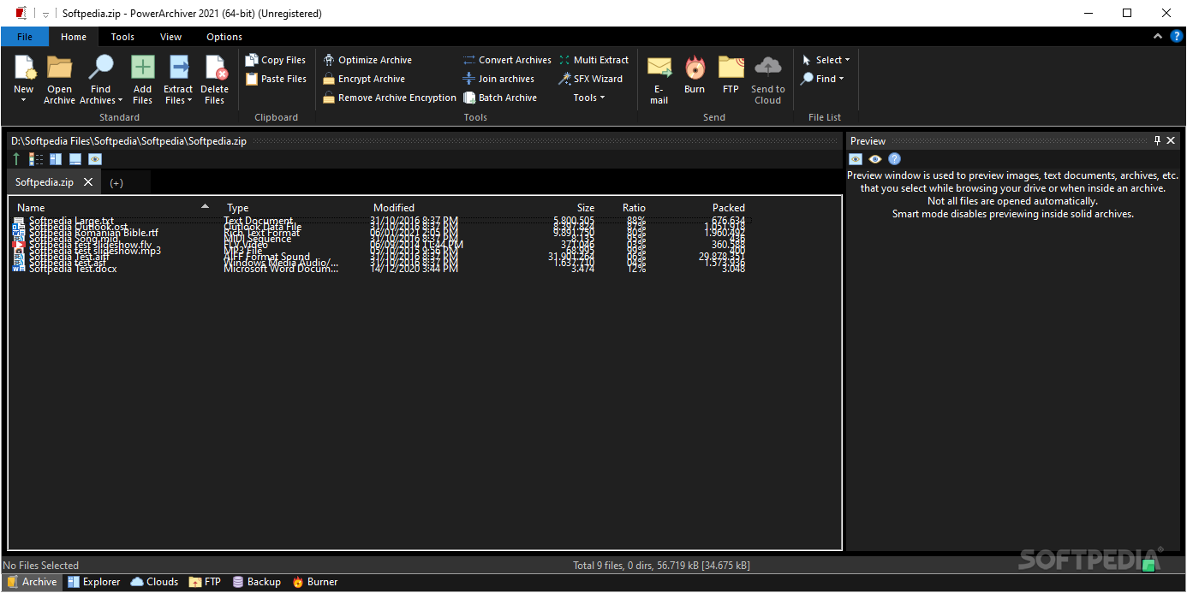
Task: Switch to Archive mode at bottom
Action: coord(32,582)
